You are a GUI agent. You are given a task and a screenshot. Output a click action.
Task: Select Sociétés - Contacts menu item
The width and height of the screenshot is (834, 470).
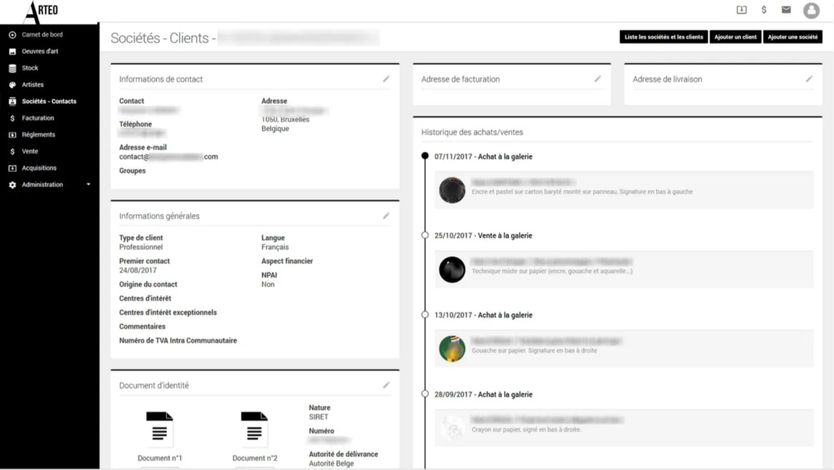pyautogui.click(x=49, y=101)
